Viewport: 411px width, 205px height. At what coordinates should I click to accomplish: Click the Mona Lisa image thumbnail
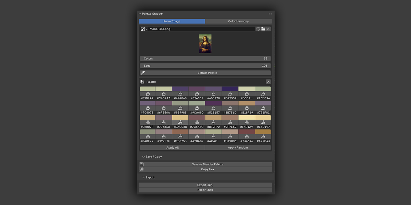click(205, 43)
